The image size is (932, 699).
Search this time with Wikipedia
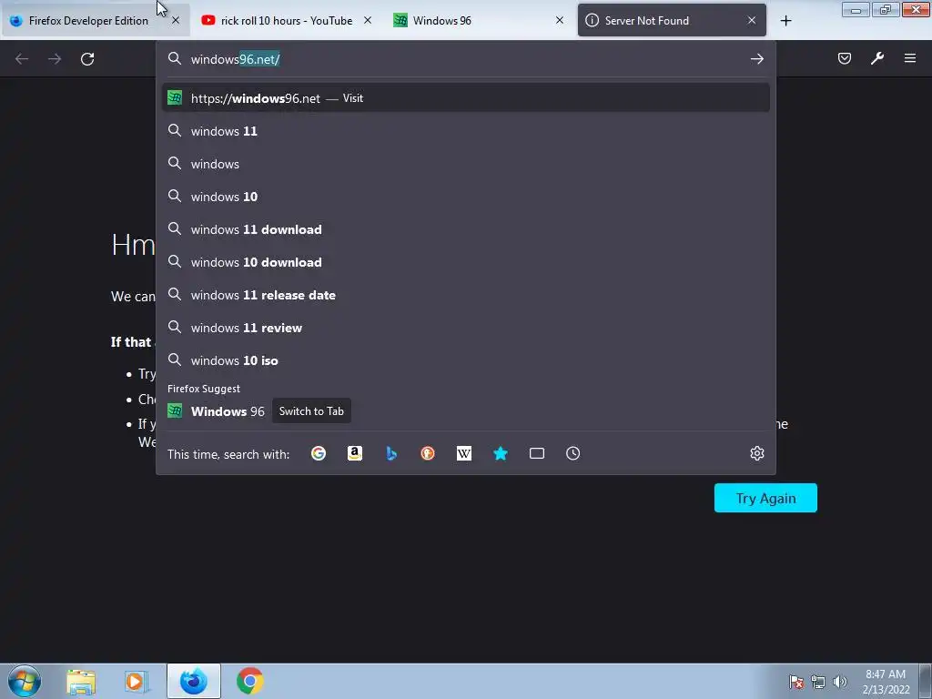click(x=464, y=453)
